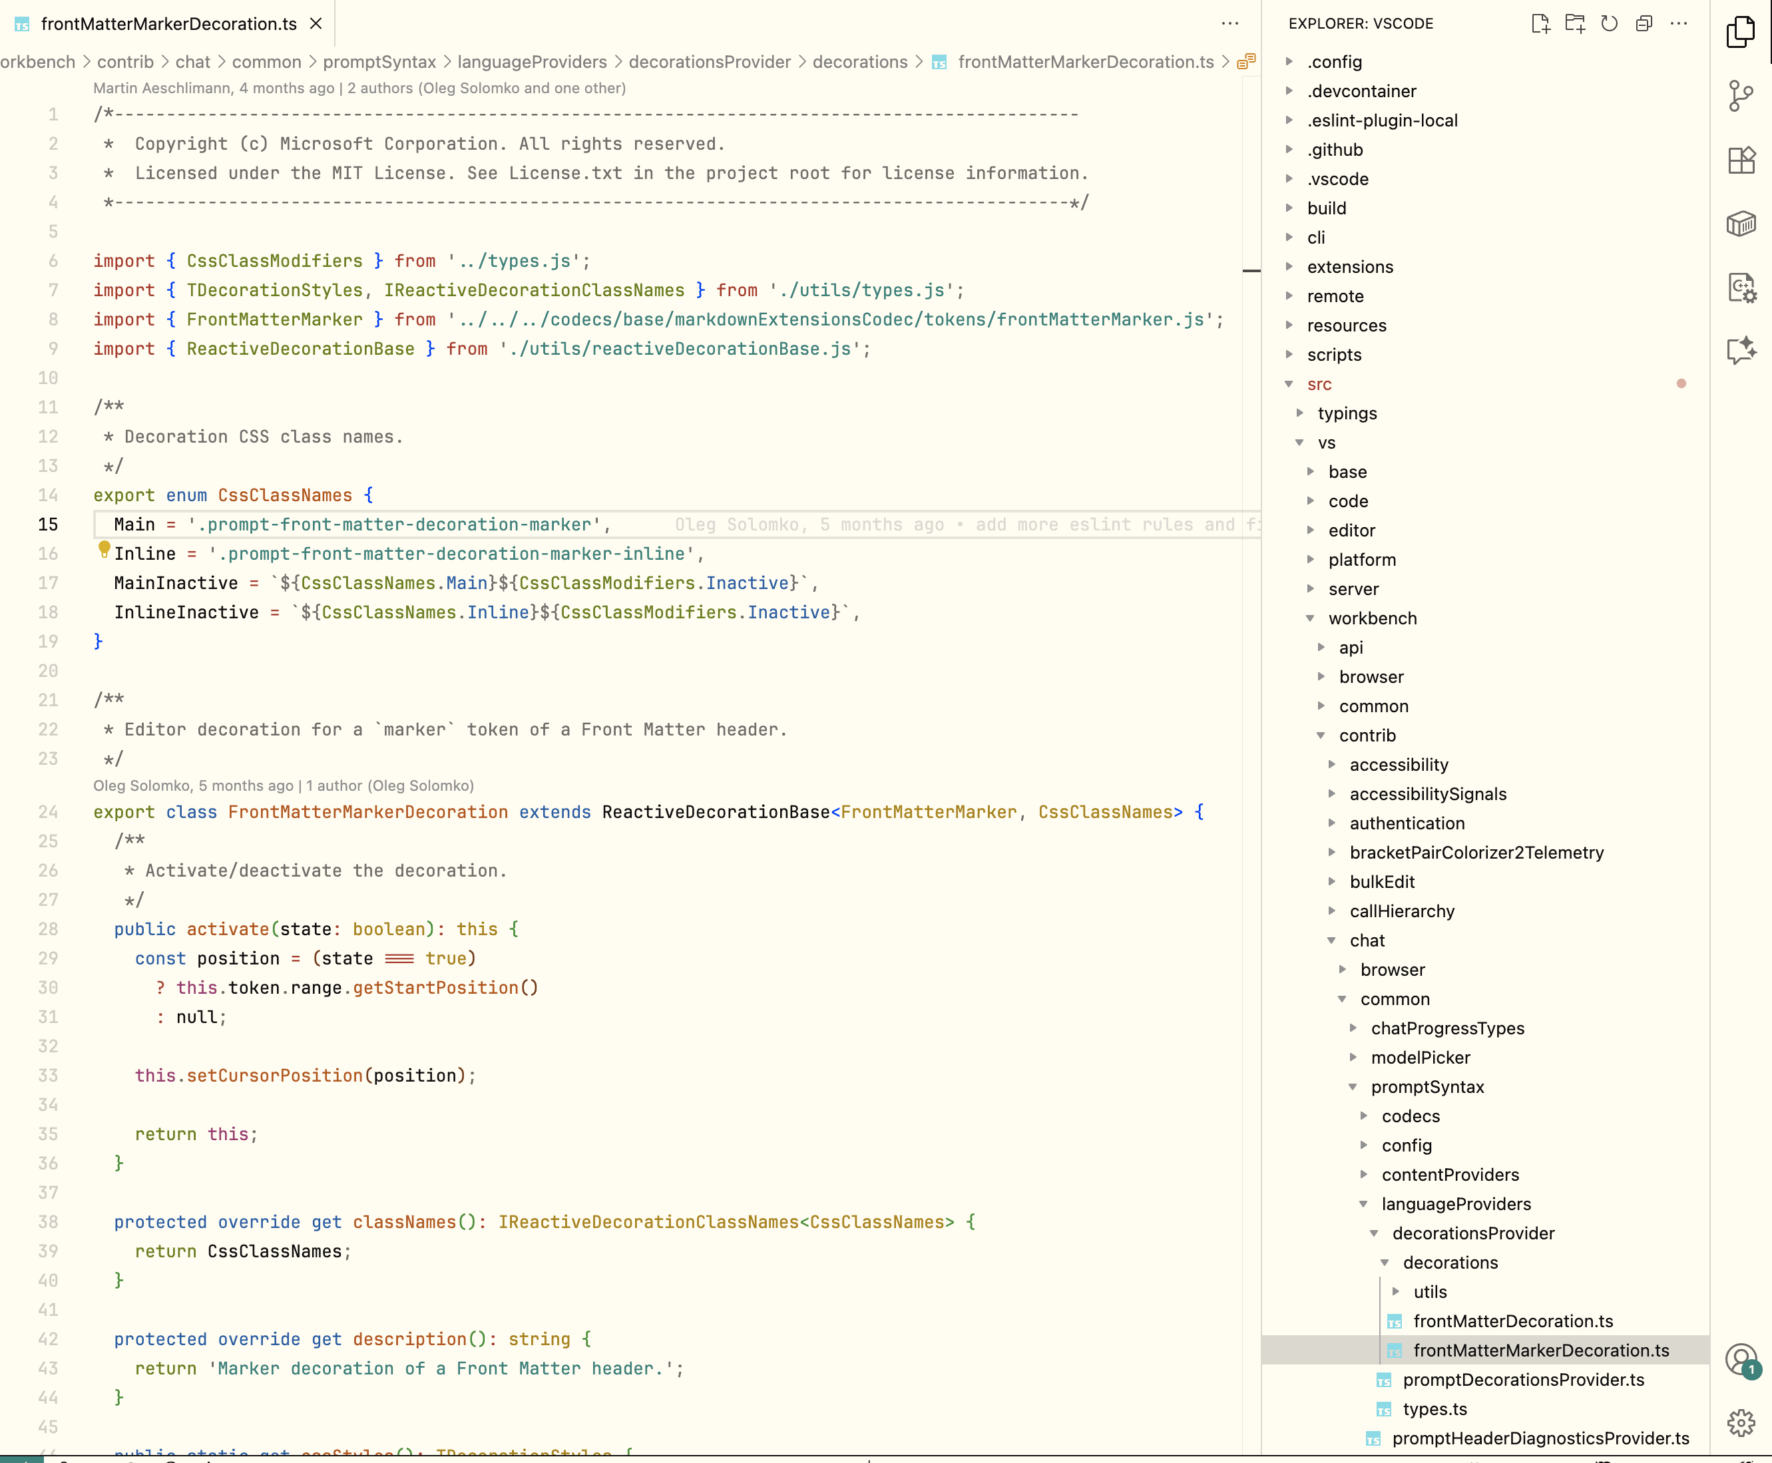Screen dimensions: 1772x1463
Task: Click the lightbulb code action on line 16
Action: point(105,550)
